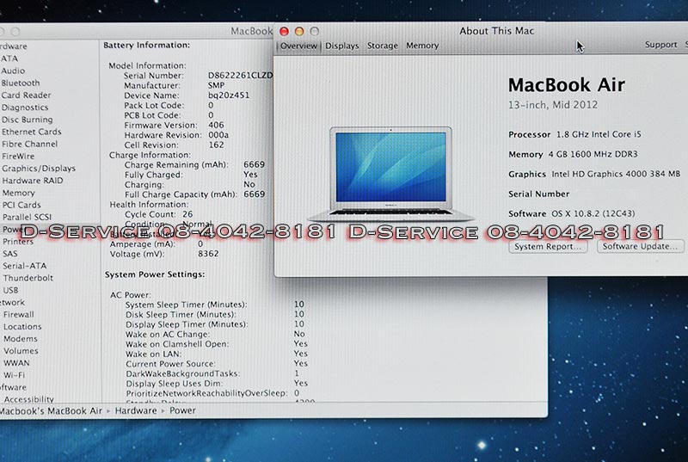This screenshot has height=462, width=688.
Task: Select Wi-Fi under the Network section
Action: 14,375
